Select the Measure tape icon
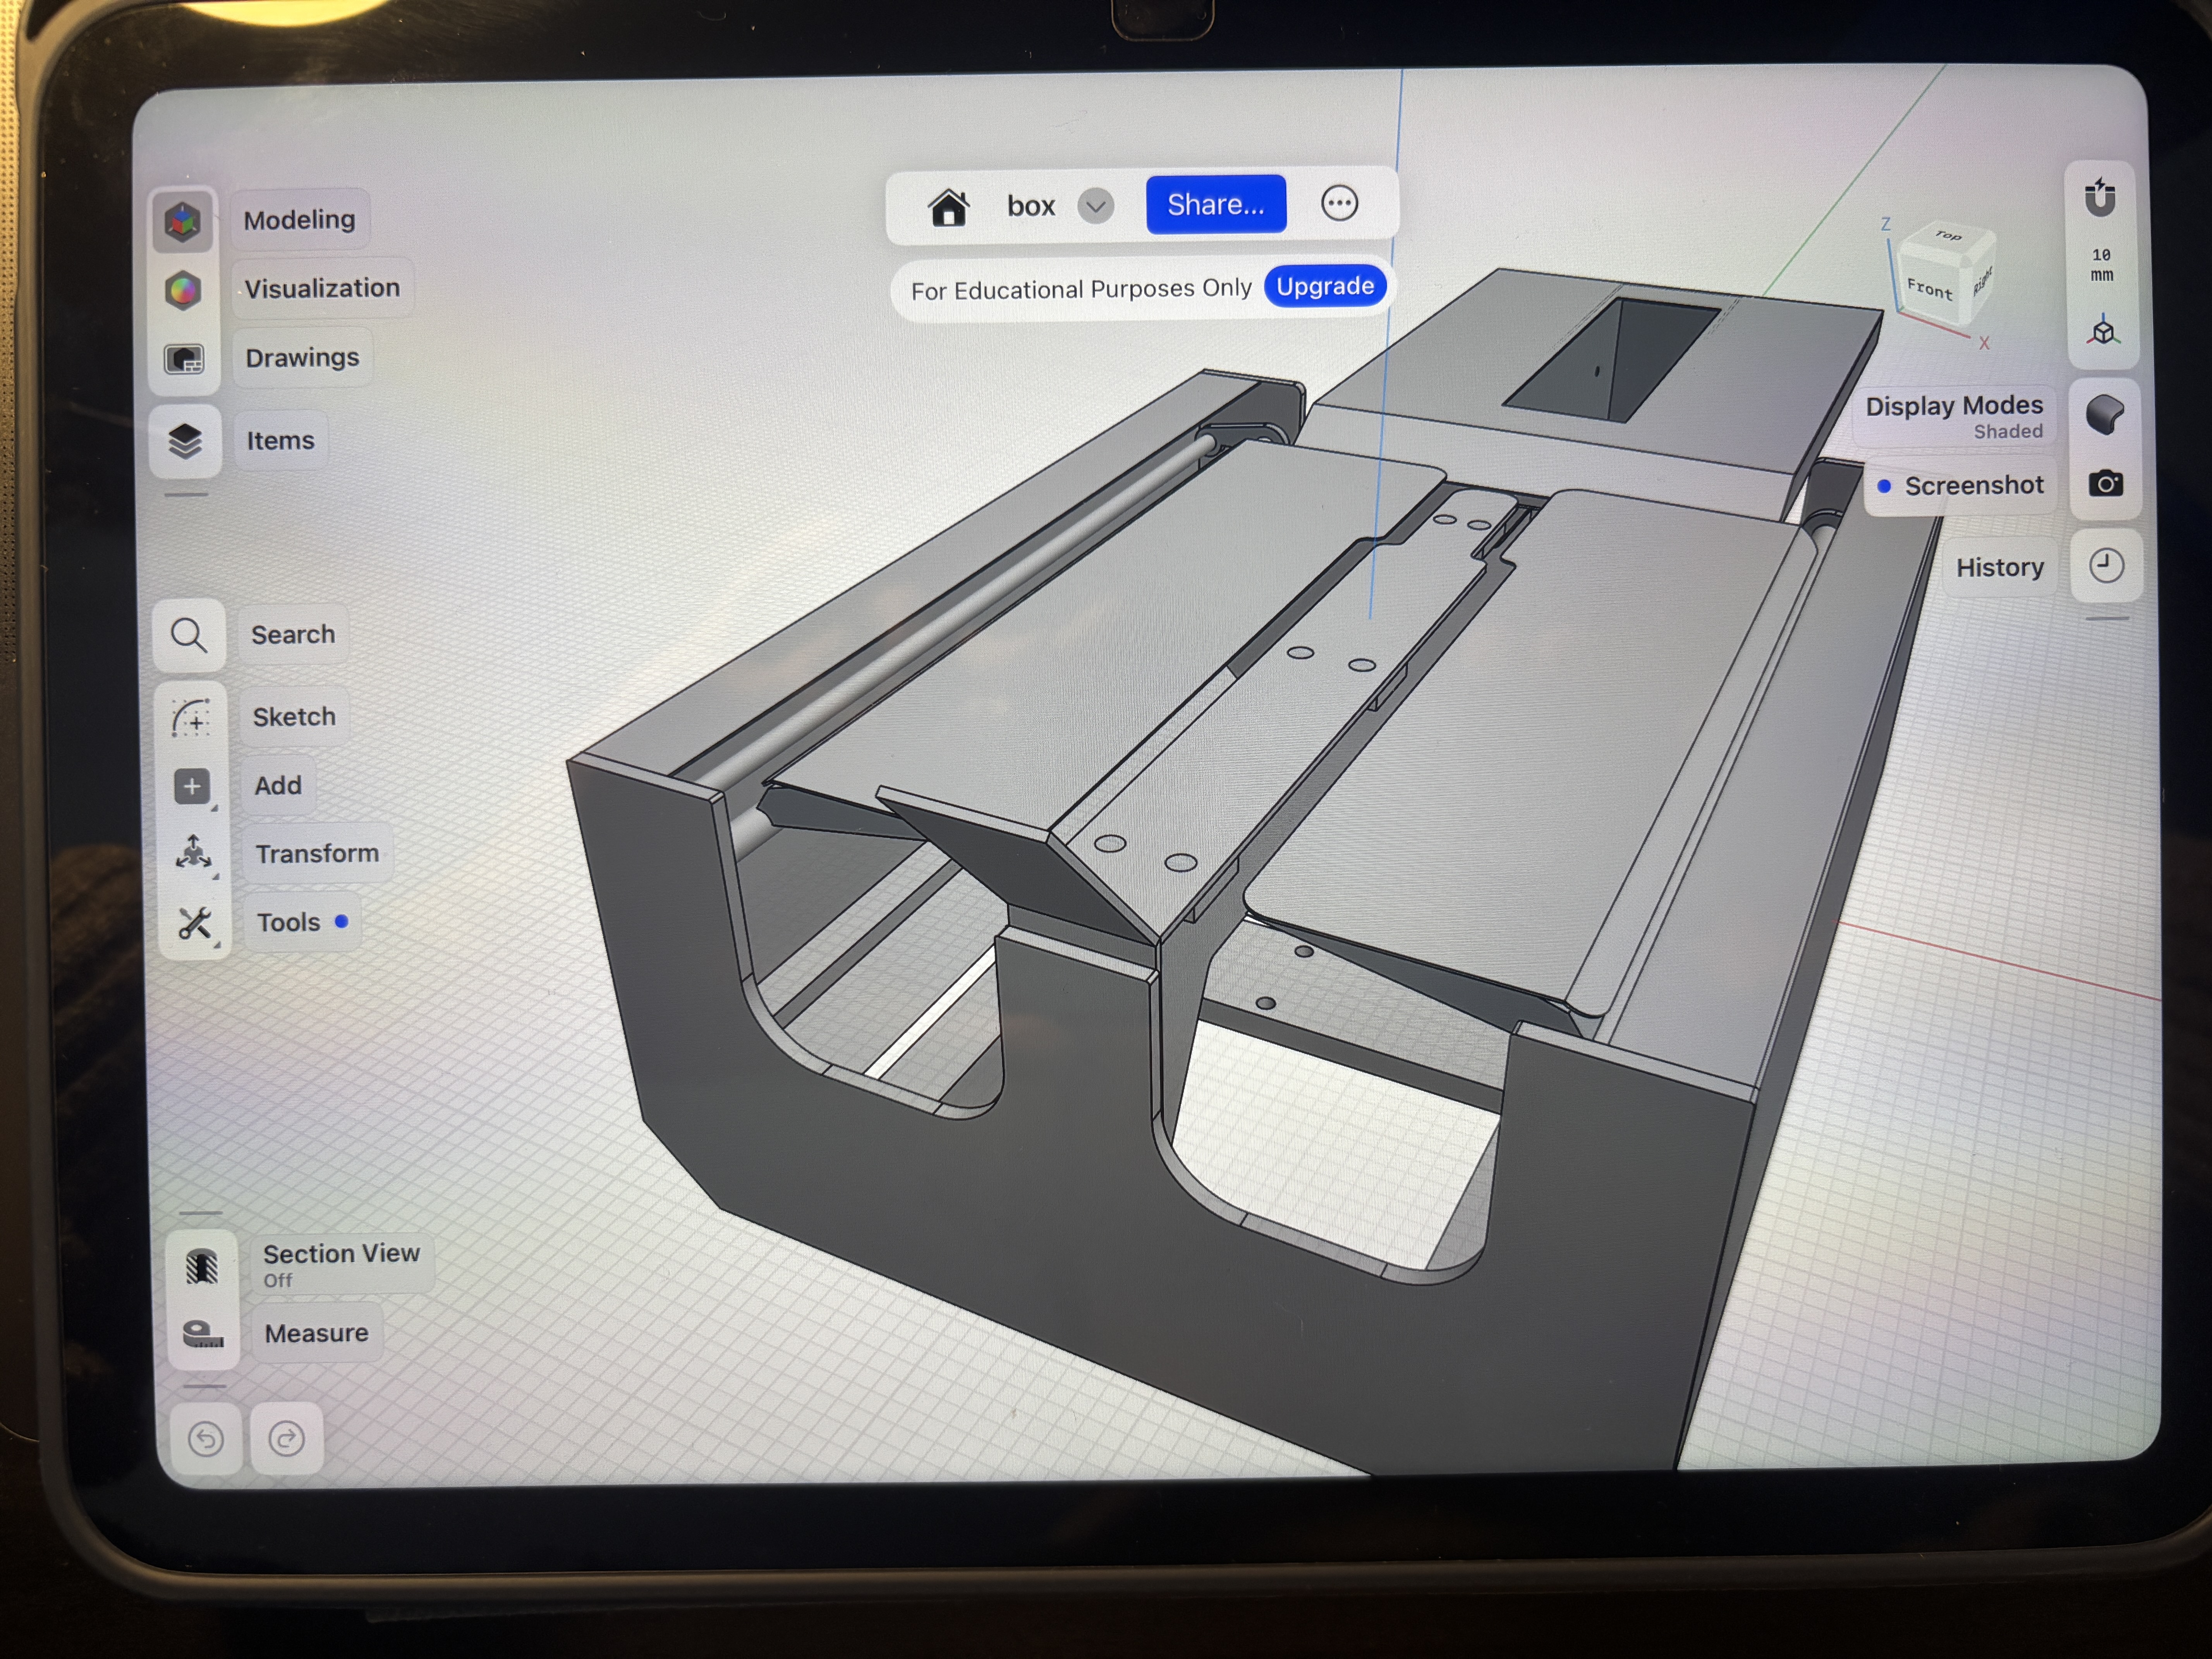 (203, 1334)
